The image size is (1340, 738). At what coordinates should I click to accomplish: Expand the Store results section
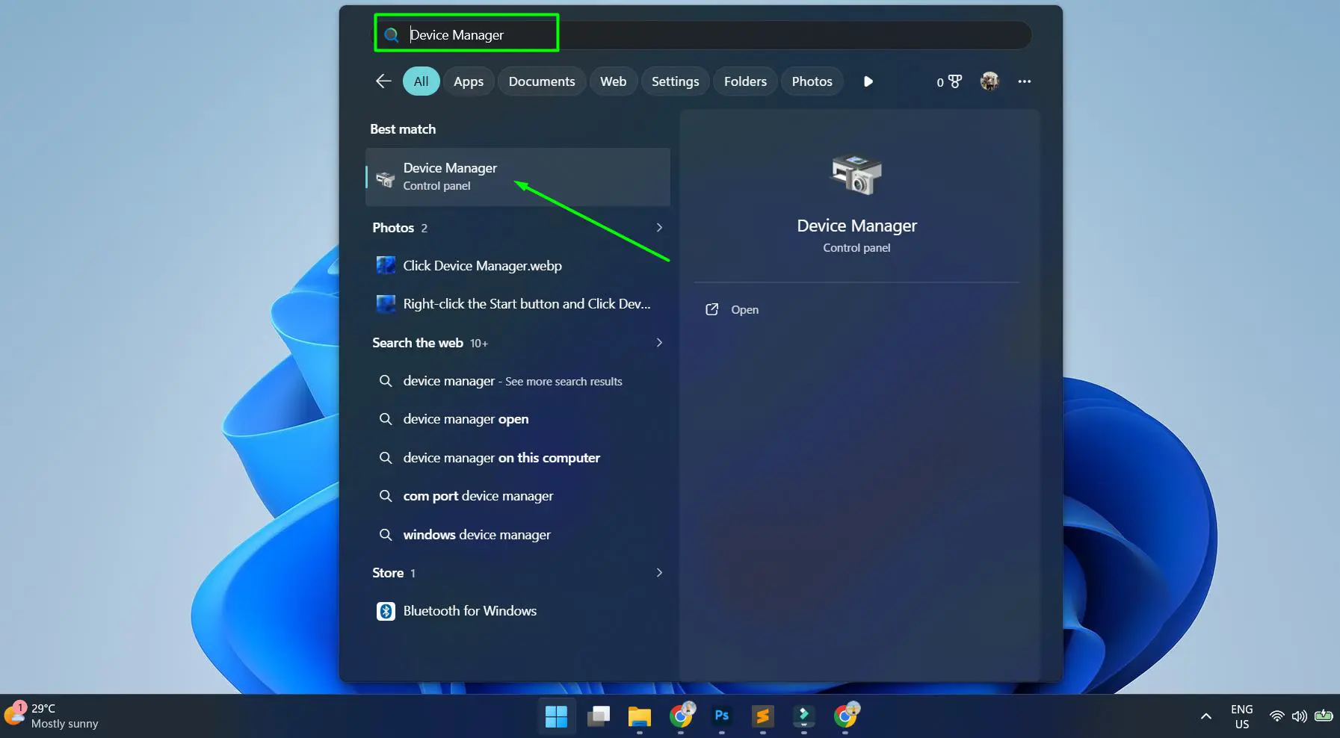pyautogui.click(x=659, y=573)
